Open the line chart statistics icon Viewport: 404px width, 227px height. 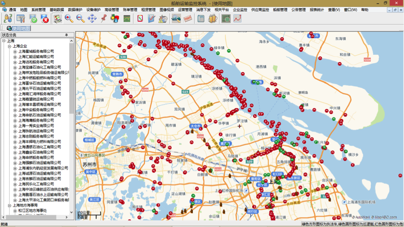[237, 19]
